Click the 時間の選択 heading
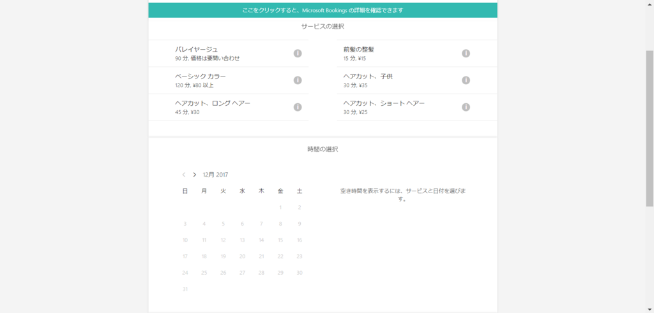 tap(323, 149)
